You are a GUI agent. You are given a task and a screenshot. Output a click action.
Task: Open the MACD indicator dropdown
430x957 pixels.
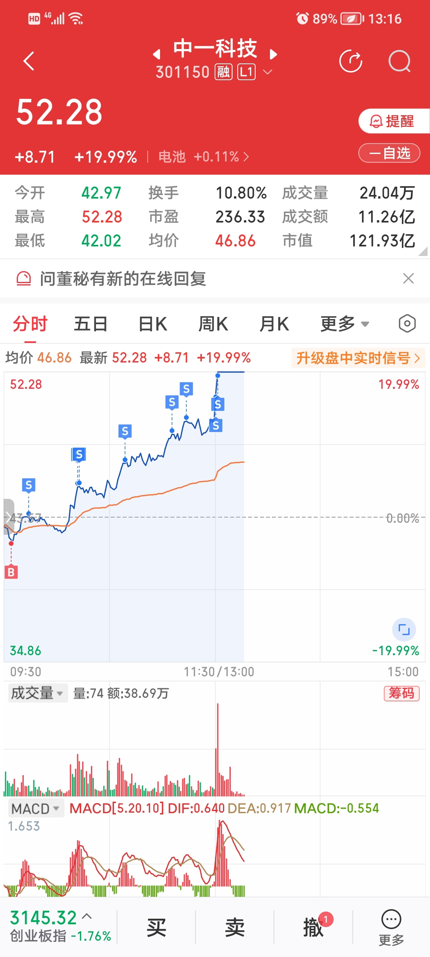(x=36, y=809)
